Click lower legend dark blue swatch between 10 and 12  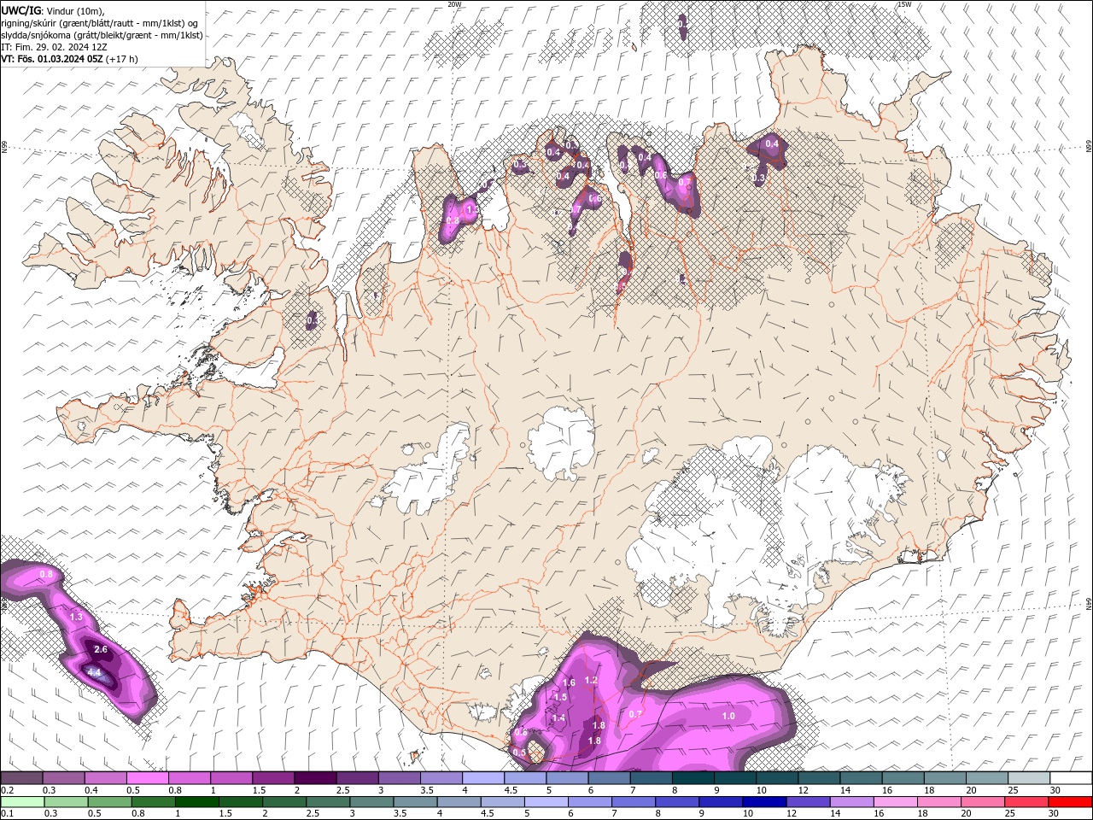coord(765,802)
